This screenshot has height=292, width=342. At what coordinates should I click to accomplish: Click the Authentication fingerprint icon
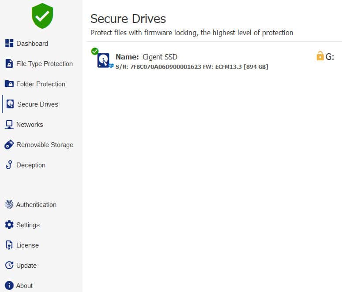(9, 205)
